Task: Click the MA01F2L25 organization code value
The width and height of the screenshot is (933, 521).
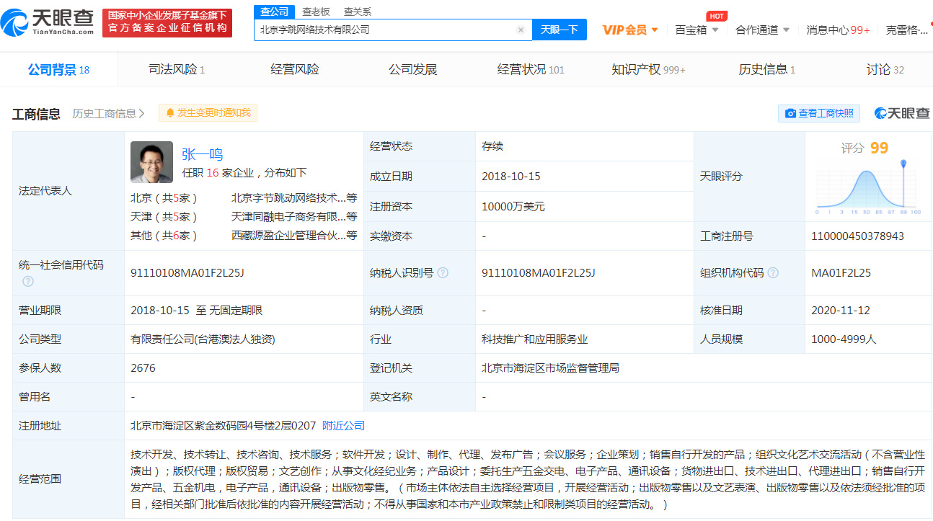Action: tap(841, 273)
